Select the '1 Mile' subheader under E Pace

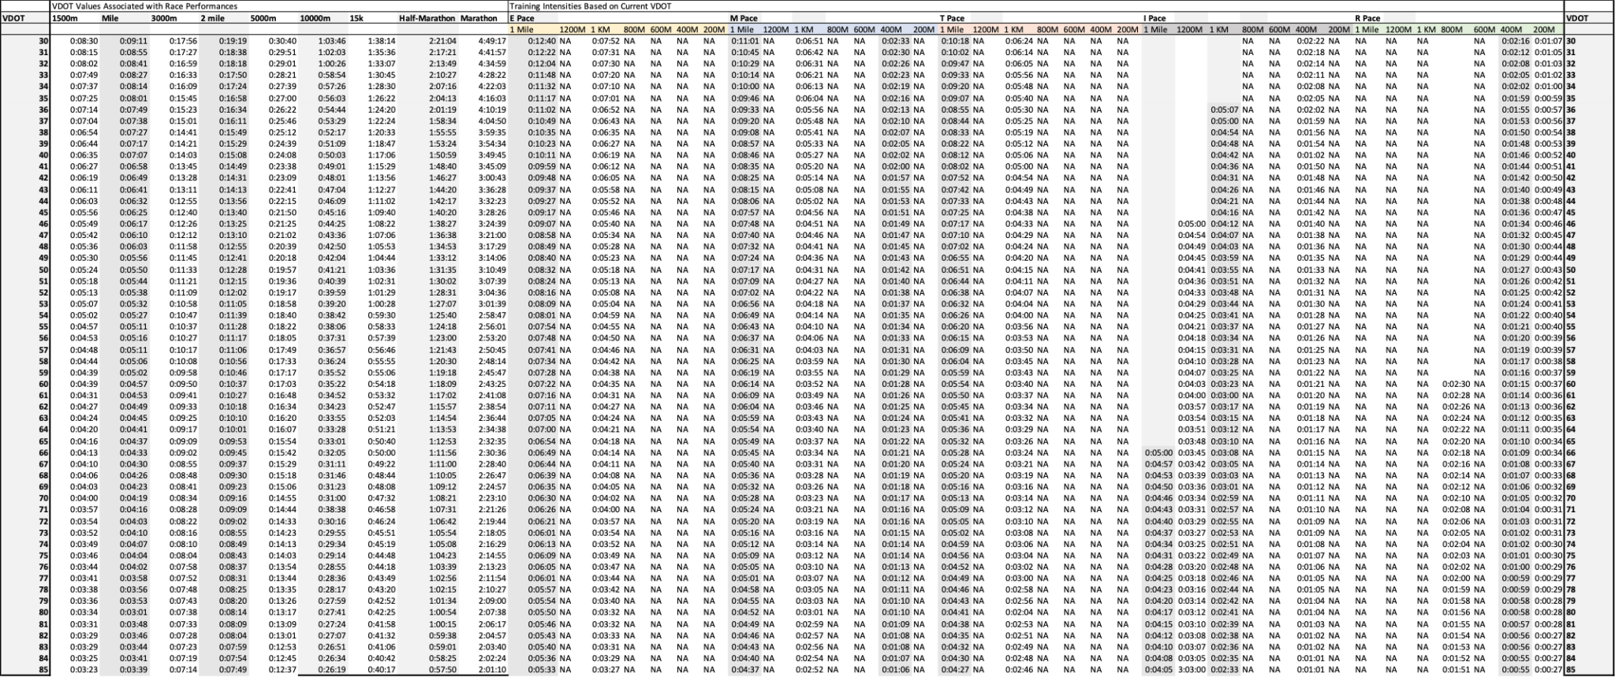pyautogui.click(x=522, y=29)
